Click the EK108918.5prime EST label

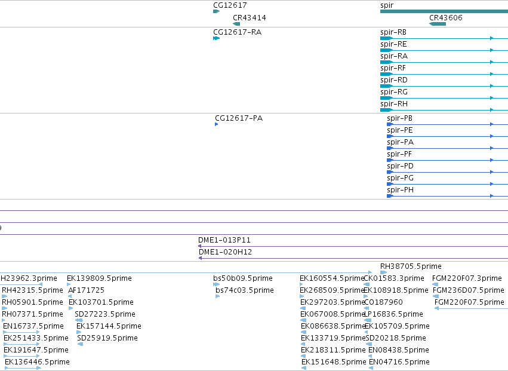click(x=396, y=290)
